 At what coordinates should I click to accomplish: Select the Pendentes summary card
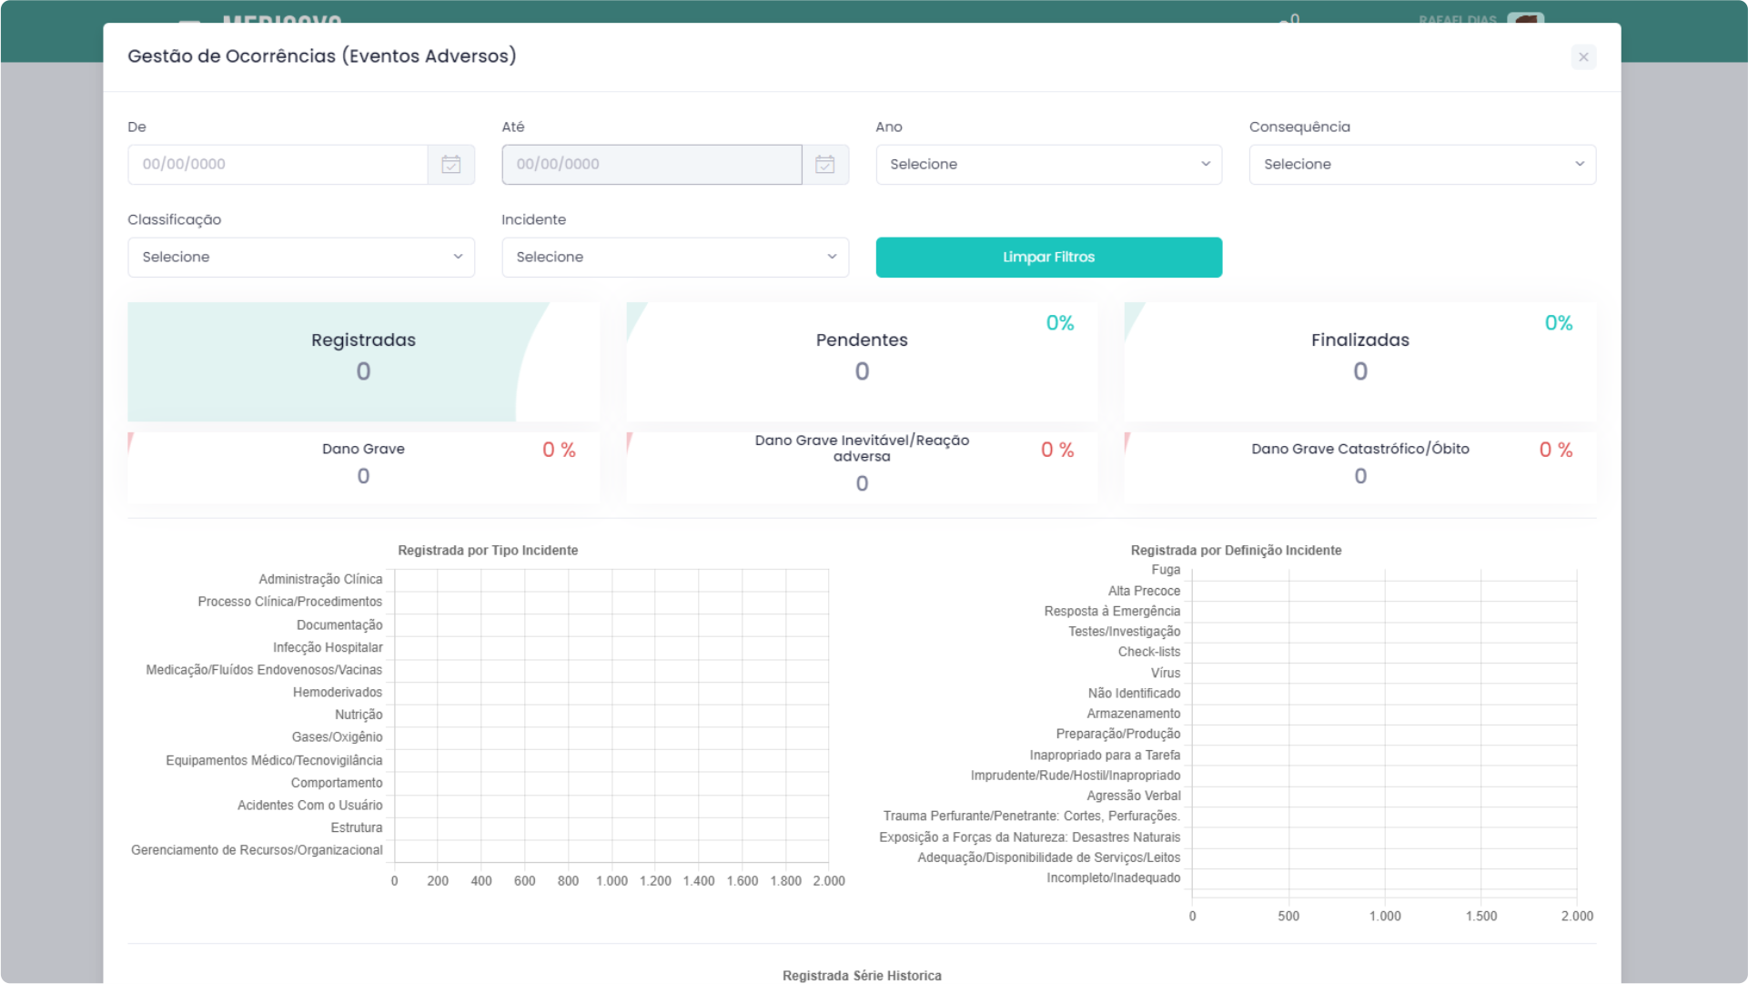pos(861,361)
